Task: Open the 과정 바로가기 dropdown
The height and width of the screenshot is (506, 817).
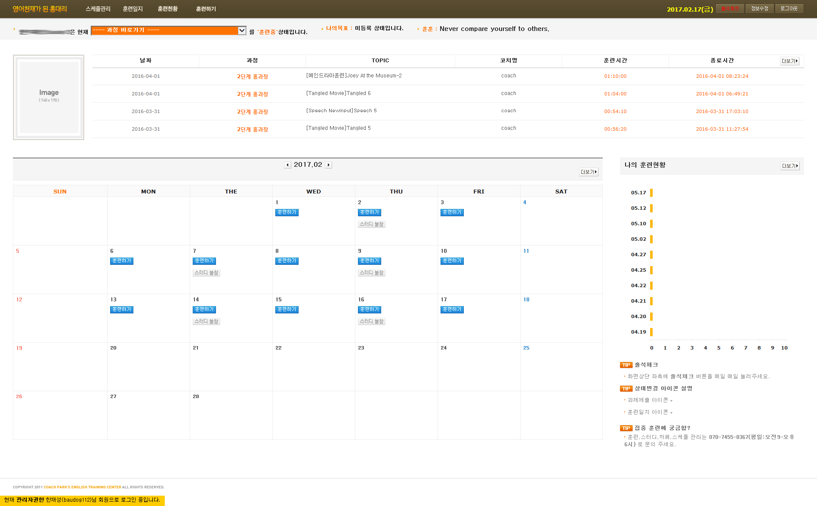Action: (x=168, y=31)
